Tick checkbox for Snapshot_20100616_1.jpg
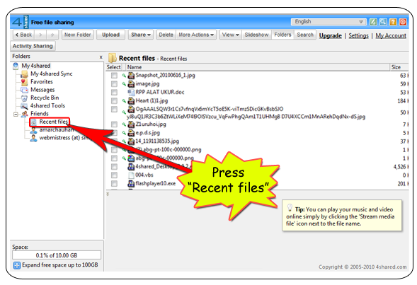417x285 pixels. 115,76
